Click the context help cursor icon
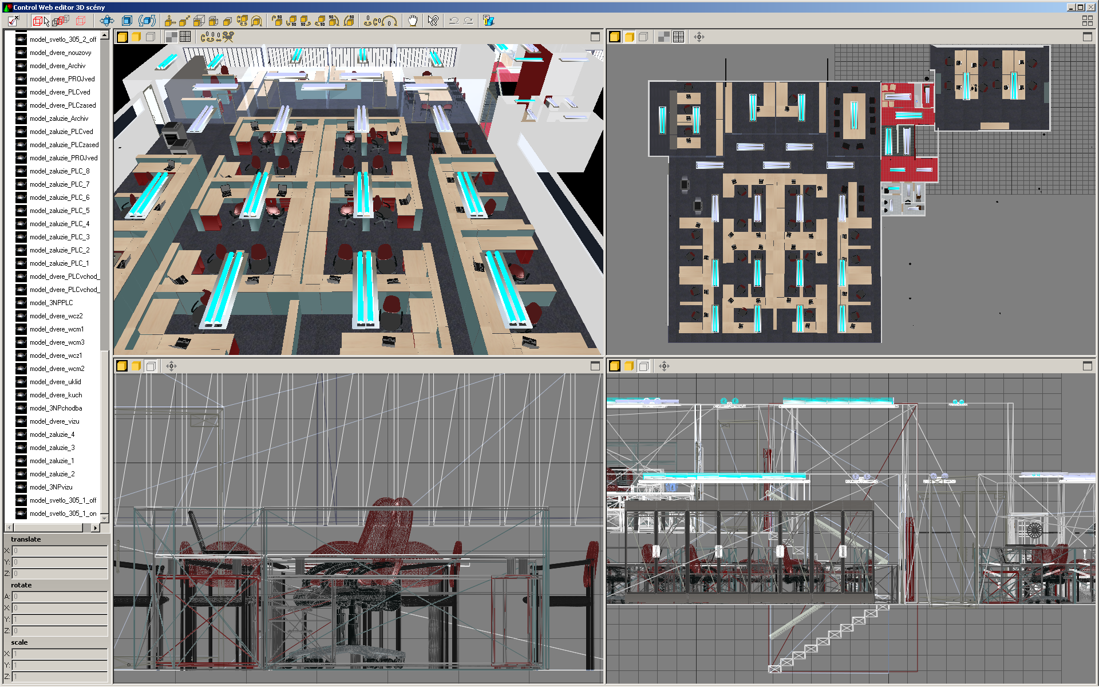This screenshot has width=1099, height=687. 433,21
